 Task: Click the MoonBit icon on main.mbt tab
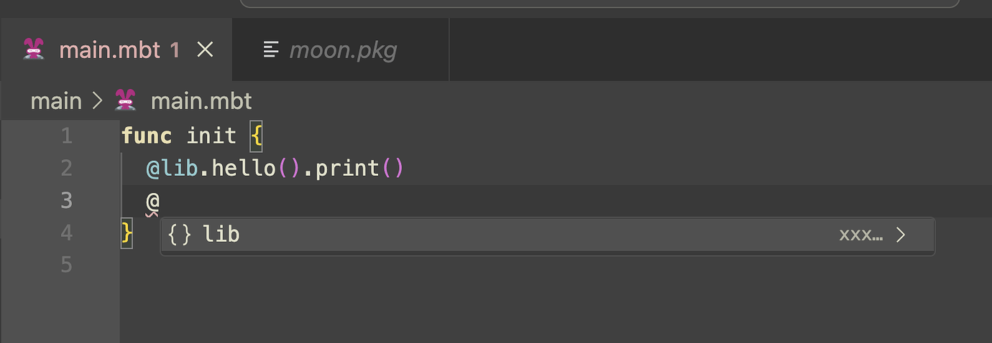tap(34, 50)
